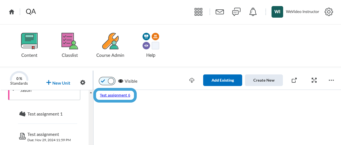
Task: Open the admin tools gear icon
Action: pyautogui.click(x=329, y=12)
